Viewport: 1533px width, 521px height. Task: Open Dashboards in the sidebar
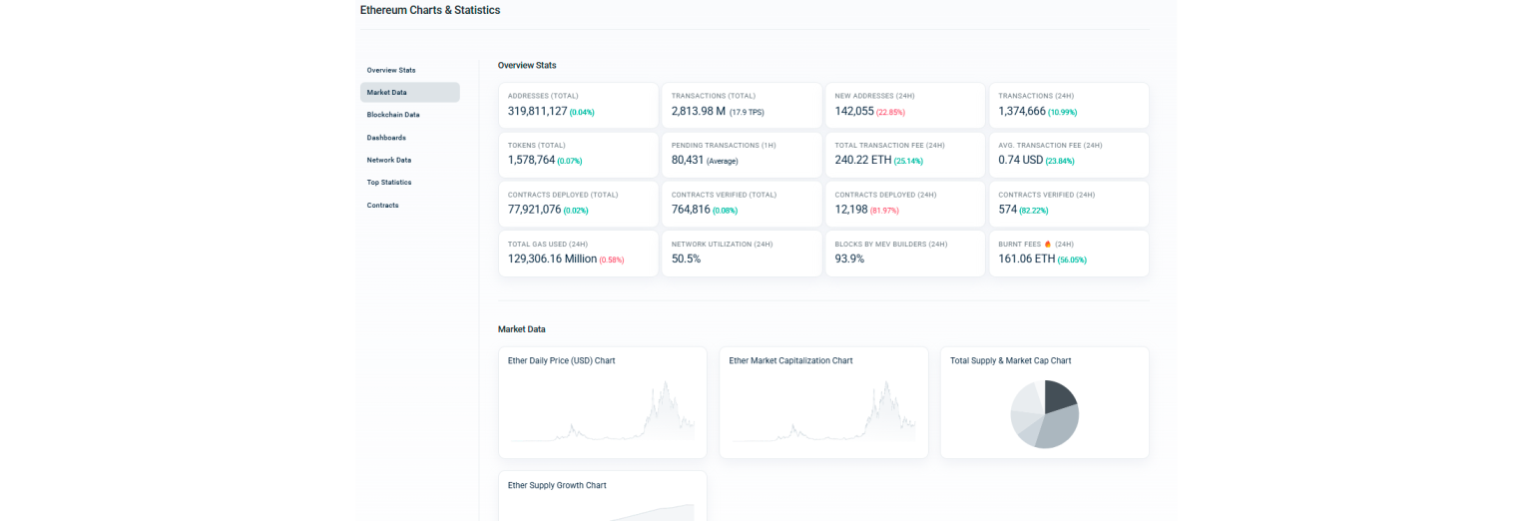(386, 137)
